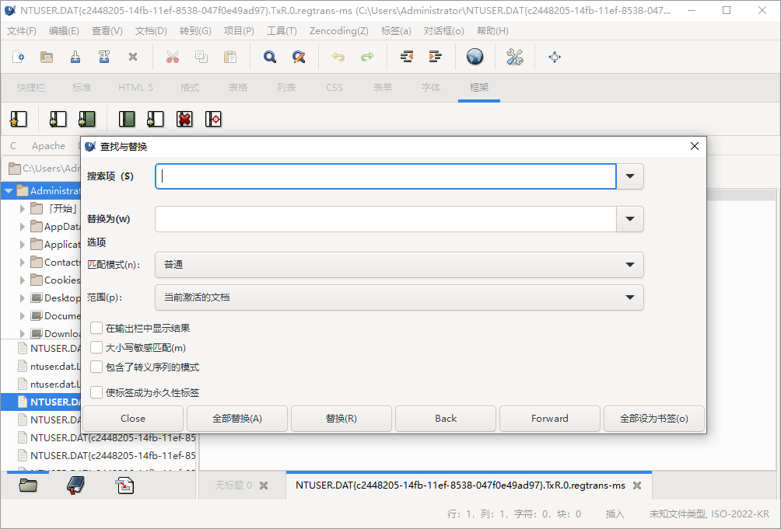Viewport: 781px width, 529px height.
Task: Open the file browser folder icon at bottom-left
Action: click(x=28, y=485)
